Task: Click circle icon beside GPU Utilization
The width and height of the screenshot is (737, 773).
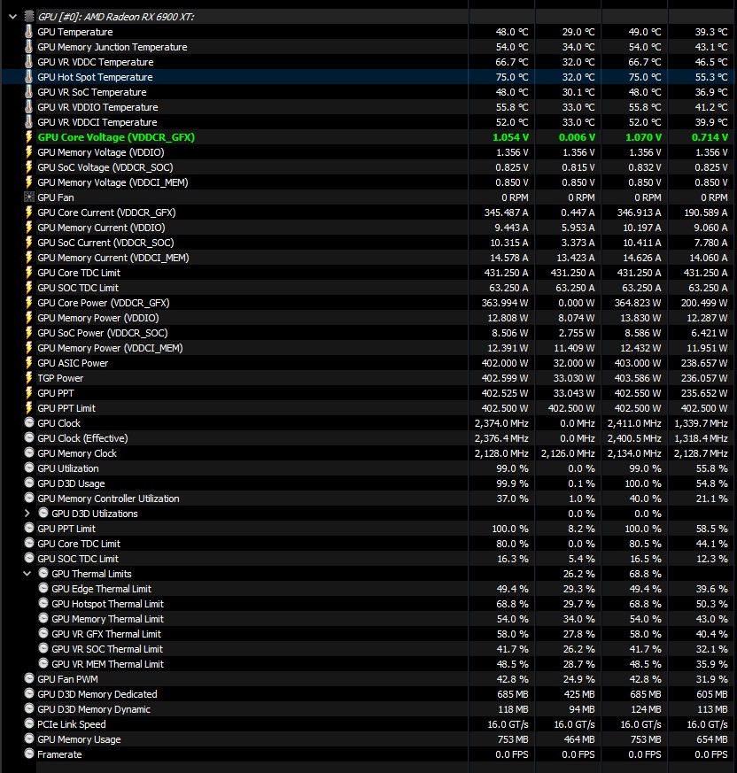Action: point(29,468)
